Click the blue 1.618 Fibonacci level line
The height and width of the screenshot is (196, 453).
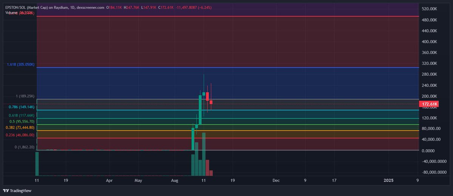coord(228,67)
